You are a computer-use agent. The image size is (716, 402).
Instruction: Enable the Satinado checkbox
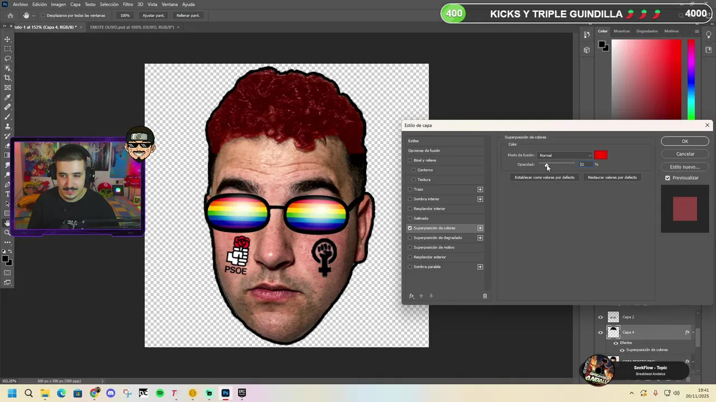pos(410,218)
